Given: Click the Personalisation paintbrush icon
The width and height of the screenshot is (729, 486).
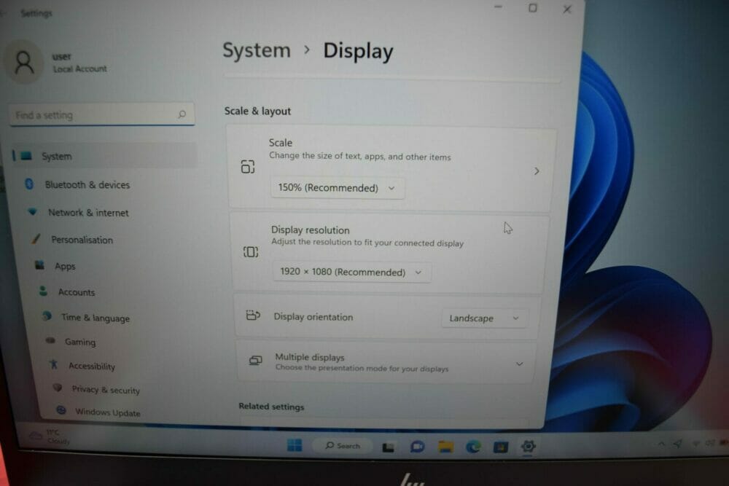Looking at the screenshot, I should [36, 239].
